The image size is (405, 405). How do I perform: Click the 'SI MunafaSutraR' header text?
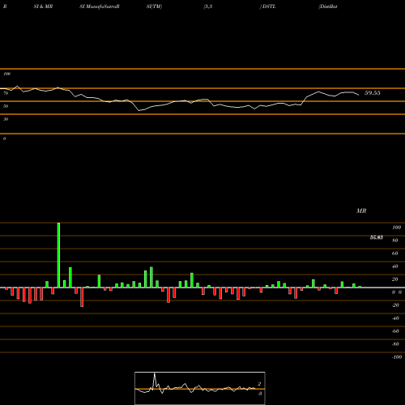100,6
